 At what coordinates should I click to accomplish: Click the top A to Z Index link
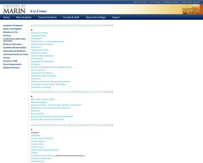tap(155, 2)
